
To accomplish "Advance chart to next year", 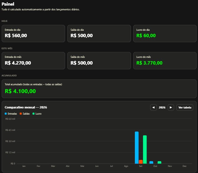I will (x=171, y=108).
